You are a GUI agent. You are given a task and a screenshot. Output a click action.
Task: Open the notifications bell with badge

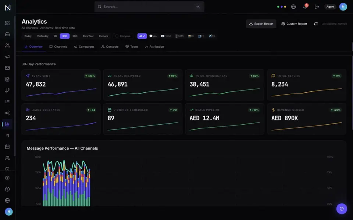305,7
